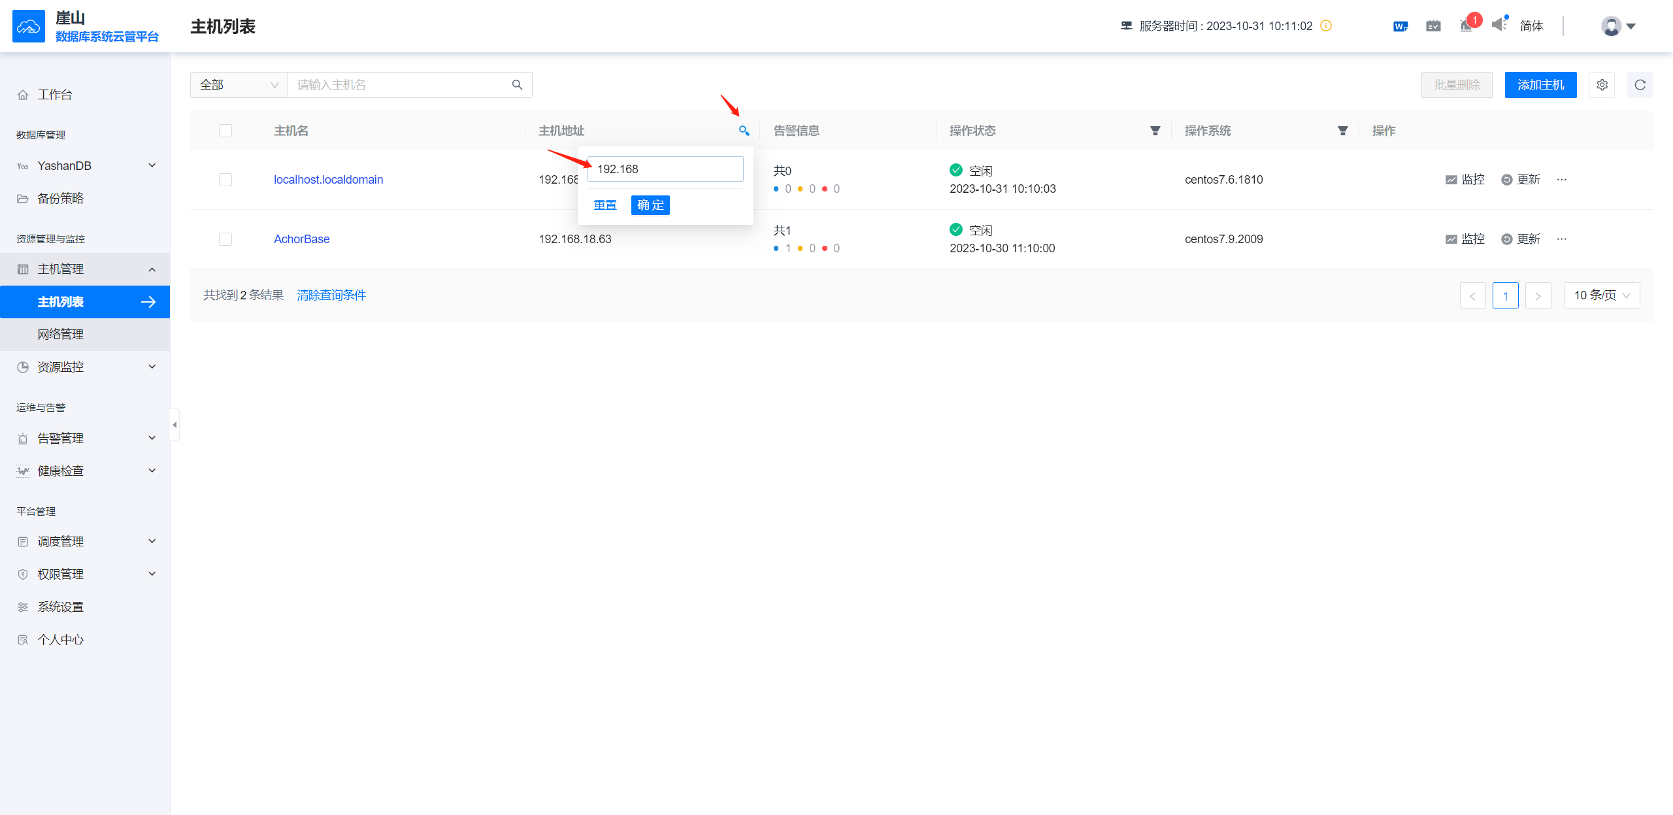Click the 操作状态 column filter icon

(1155, 131)
